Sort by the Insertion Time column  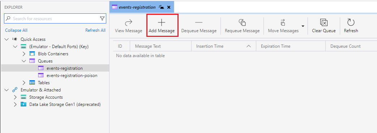tap(224, 46)
